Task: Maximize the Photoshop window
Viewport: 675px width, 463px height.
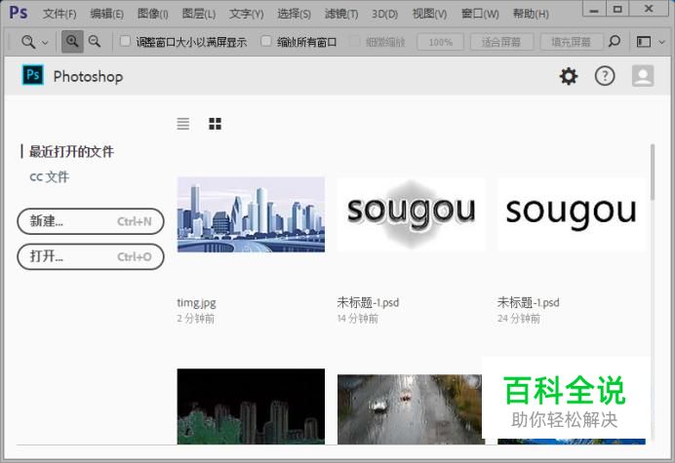Action: [617, 9]
